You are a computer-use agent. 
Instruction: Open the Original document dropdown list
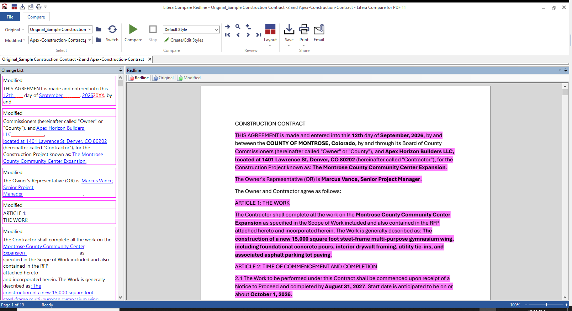90,30
